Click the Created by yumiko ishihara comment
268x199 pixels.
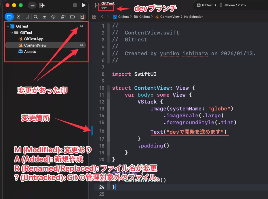coord(184,53)
